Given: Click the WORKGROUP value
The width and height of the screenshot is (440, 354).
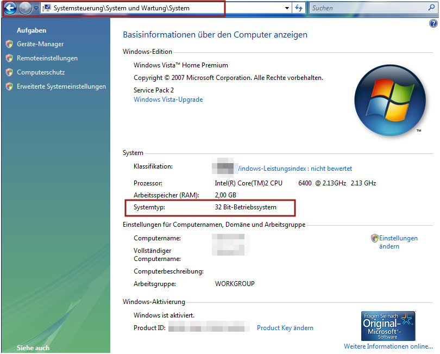Looking at the screenshot, I should (235, 284).
